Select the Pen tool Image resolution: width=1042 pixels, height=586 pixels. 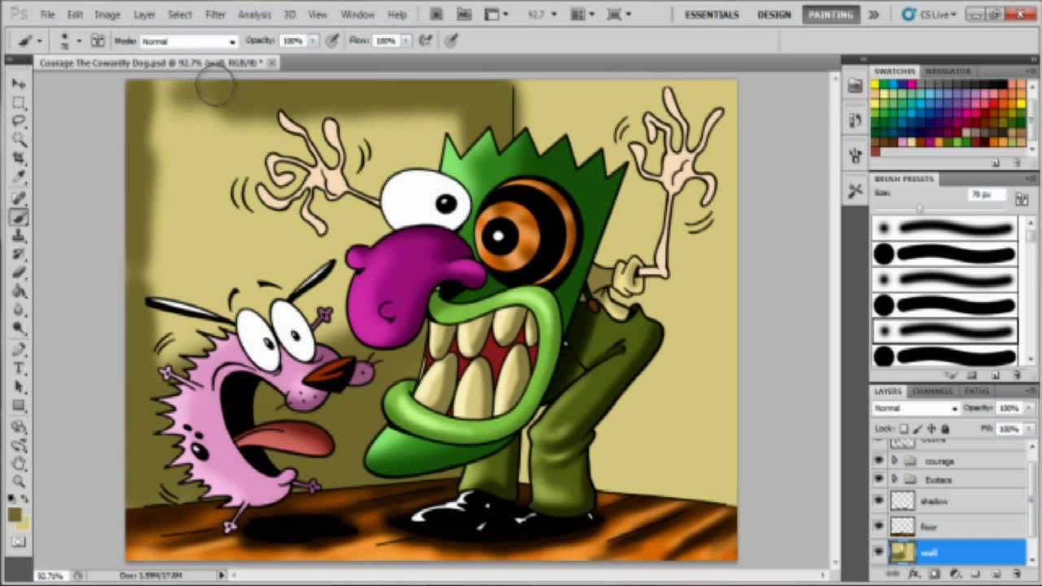[19, 350]
